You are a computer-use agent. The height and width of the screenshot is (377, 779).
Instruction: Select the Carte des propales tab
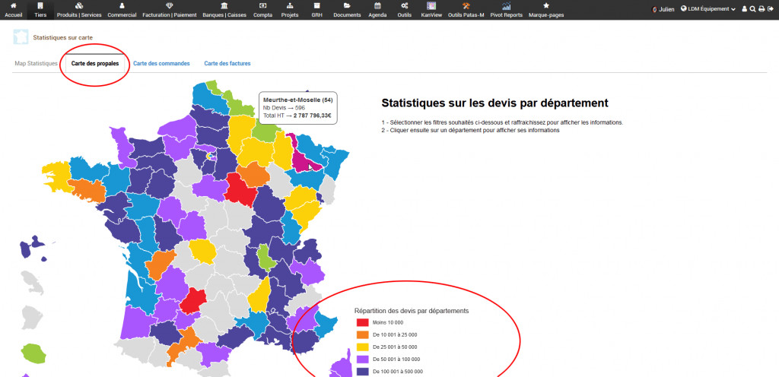pyautogui.click(x=95, y=64)
